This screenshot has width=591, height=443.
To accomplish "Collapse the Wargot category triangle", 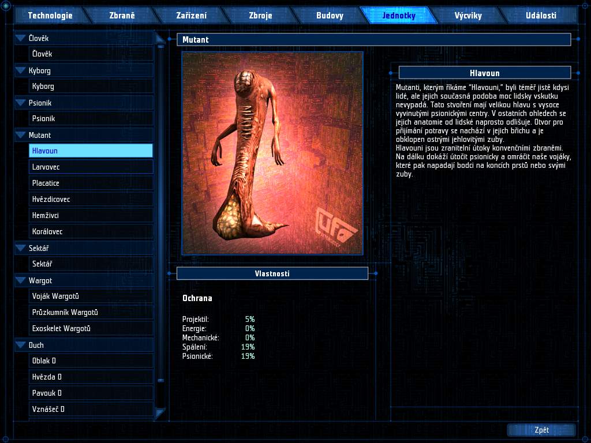I will click(x=20, y=280).
